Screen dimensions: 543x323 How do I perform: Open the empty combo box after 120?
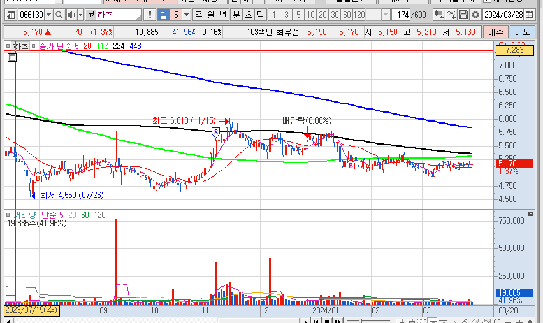tap(378, 15)
